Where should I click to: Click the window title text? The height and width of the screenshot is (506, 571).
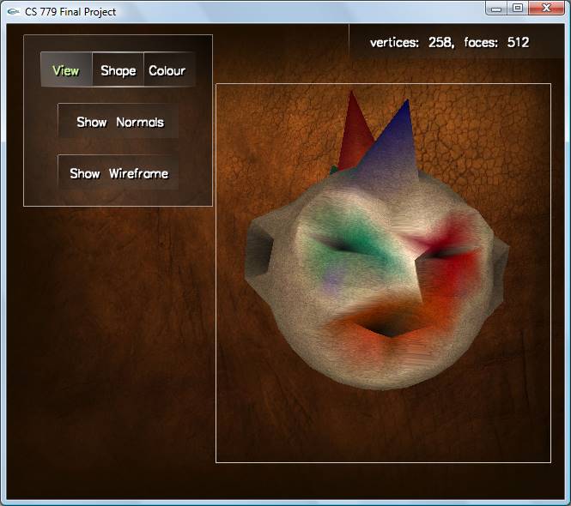pos(70,12)
